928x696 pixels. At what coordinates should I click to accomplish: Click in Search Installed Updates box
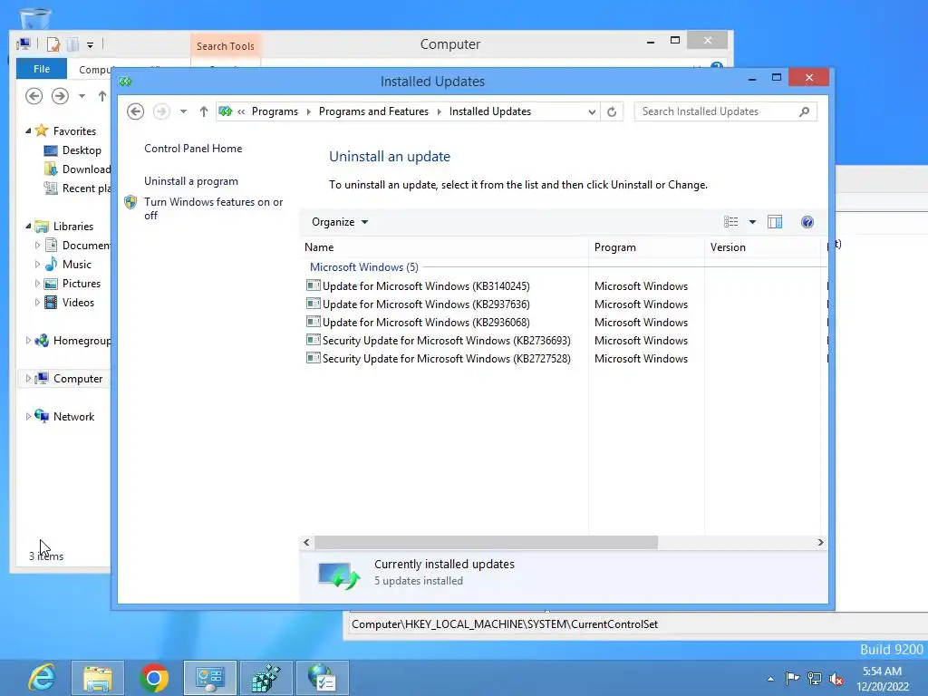click(718, 111)
